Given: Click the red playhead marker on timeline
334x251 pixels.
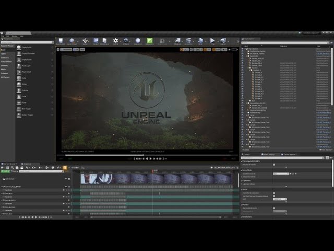Looking at the screenshot, I should [x=153, y=171].
